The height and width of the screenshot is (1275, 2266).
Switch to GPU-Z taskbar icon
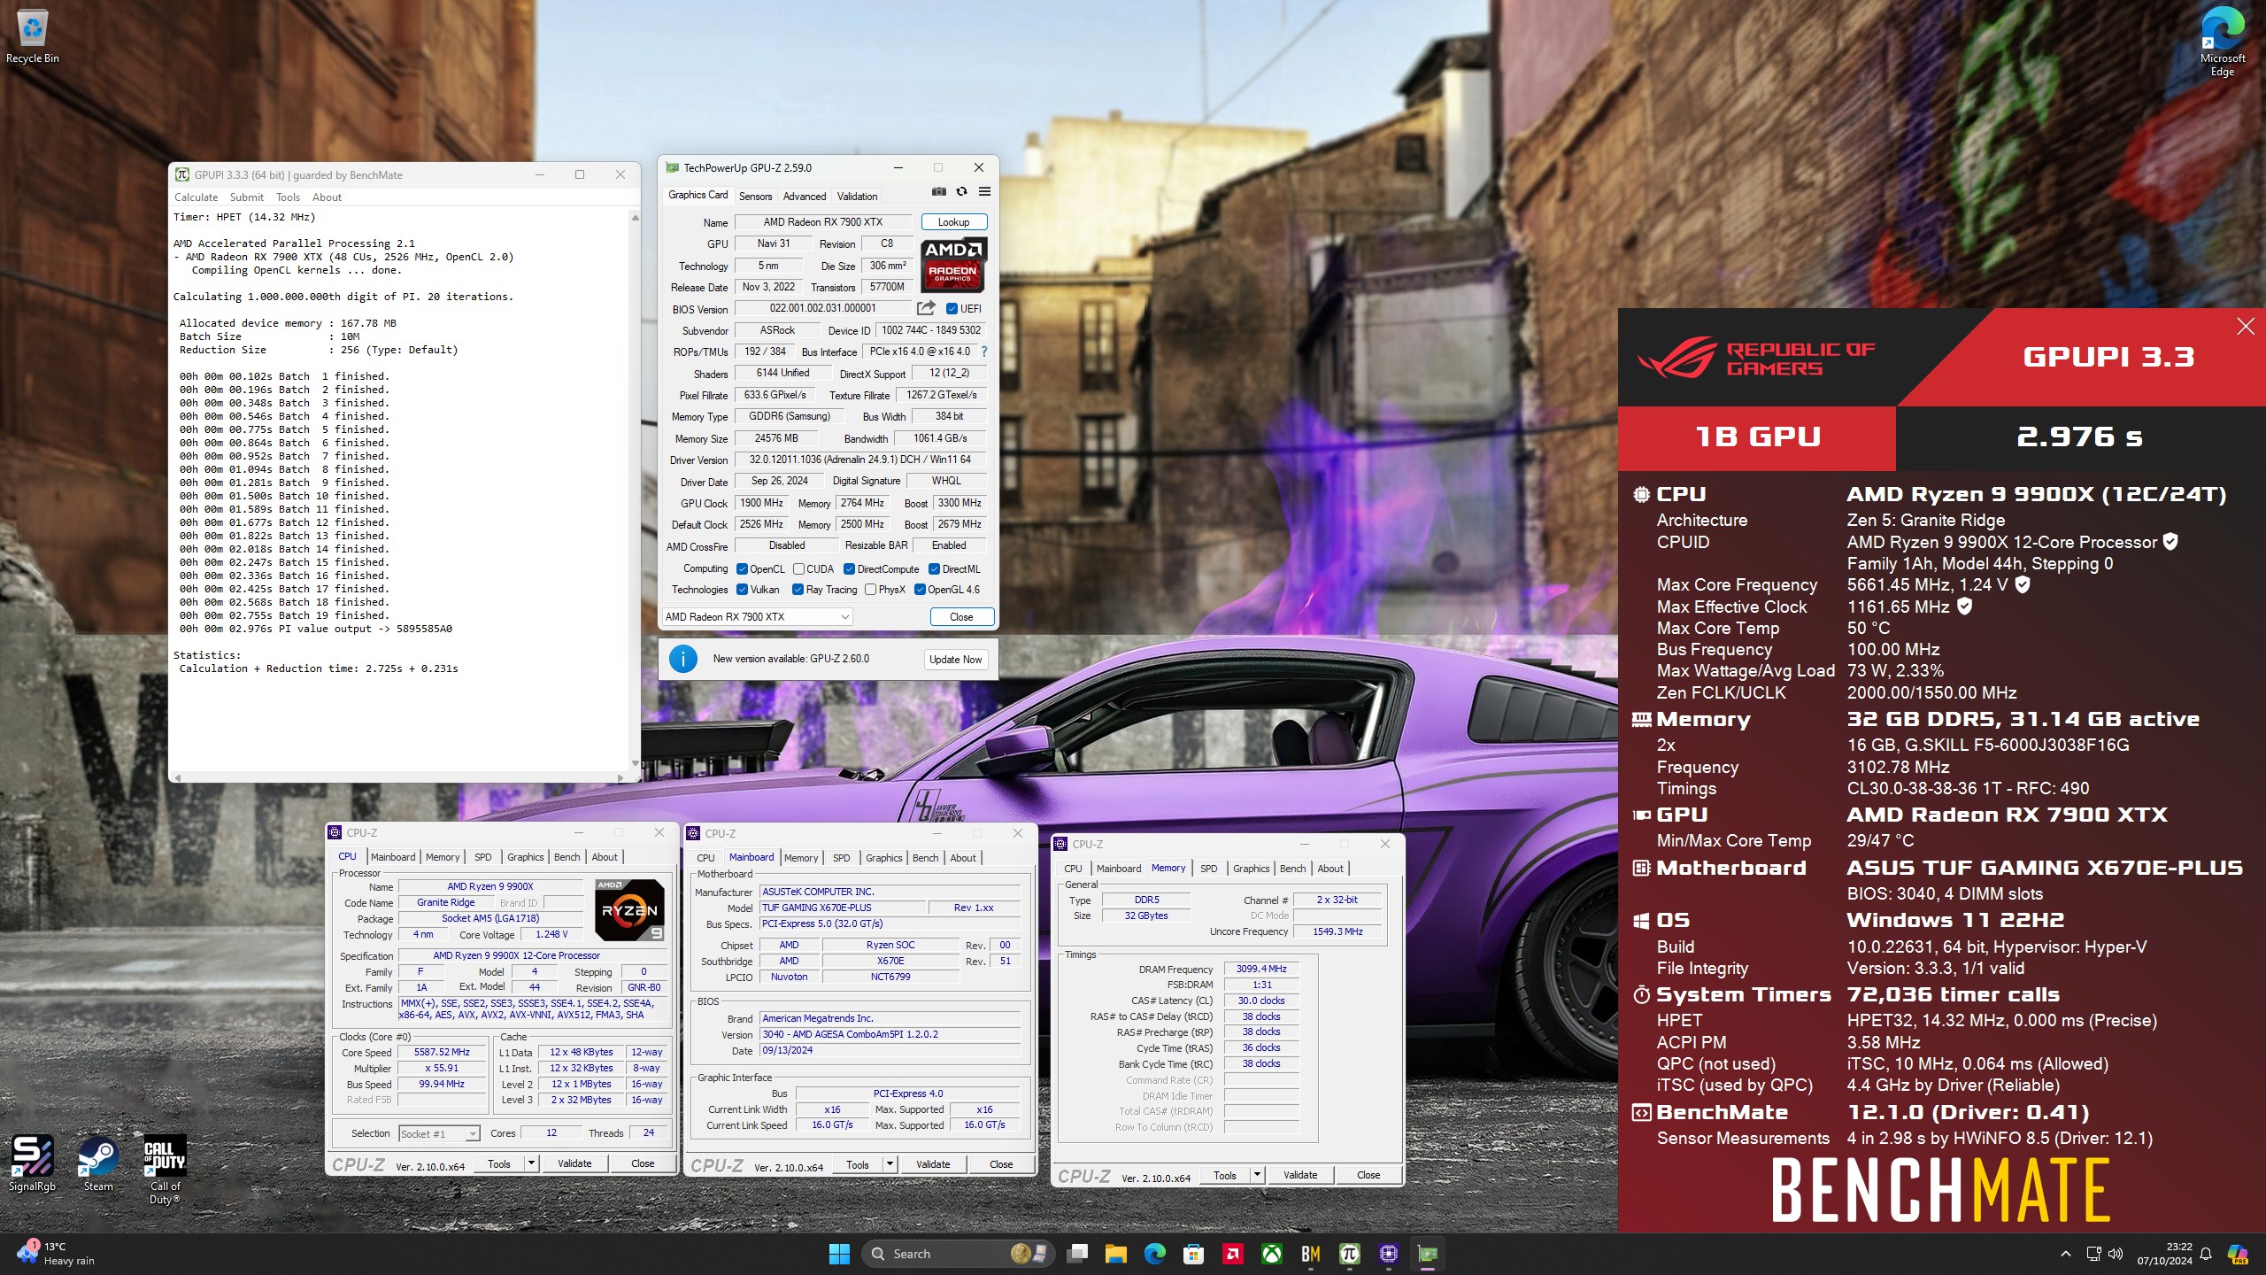[1427, 1254]
